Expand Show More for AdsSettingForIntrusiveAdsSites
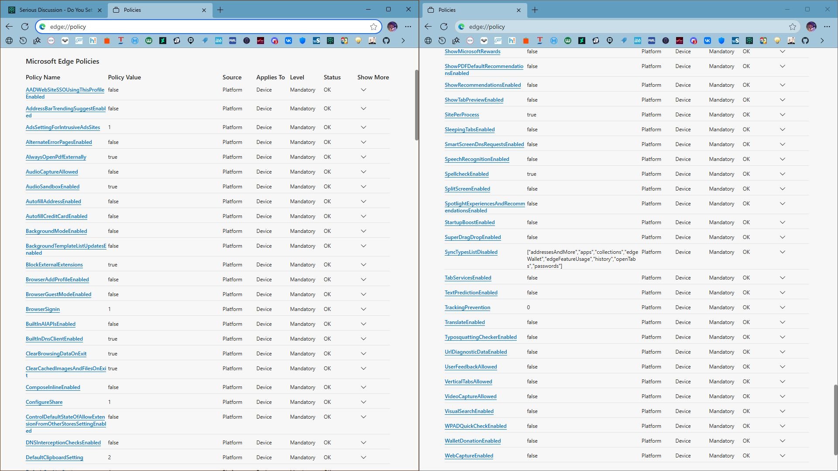The image size is (838, 471). 363,127
